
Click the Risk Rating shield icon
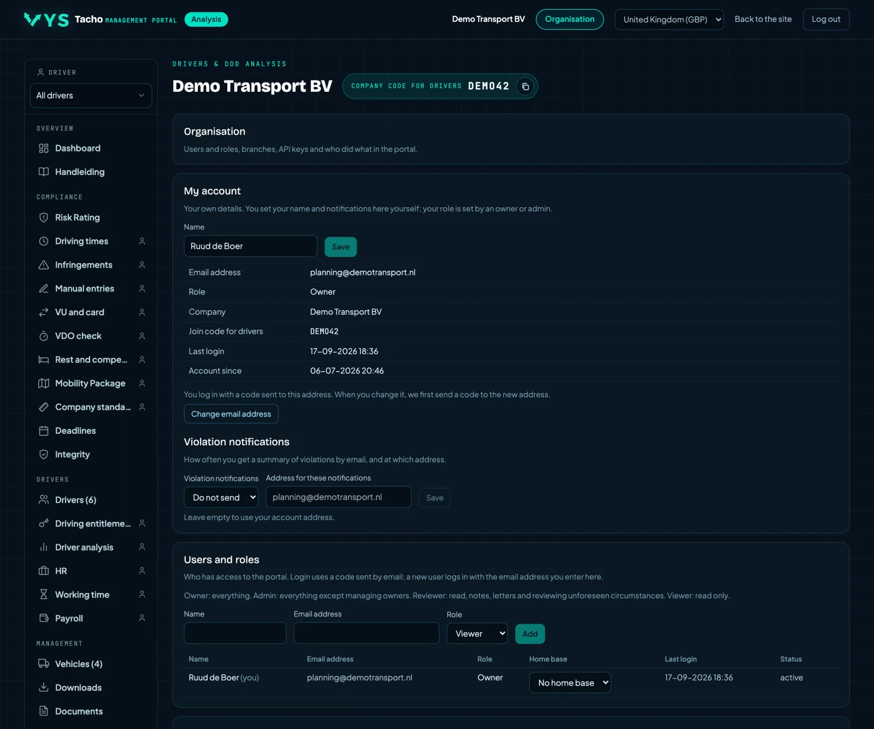[x=44, y=217]
